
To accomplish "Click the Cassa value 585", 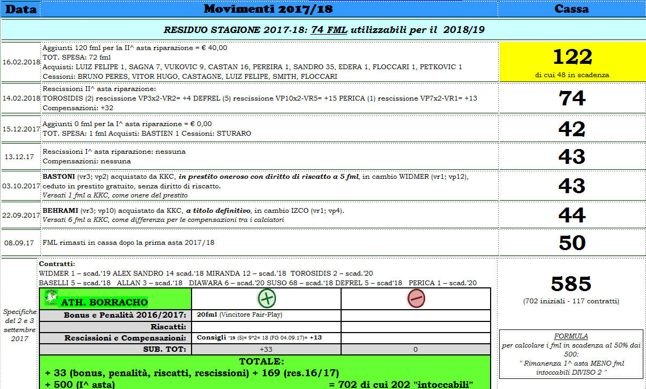I will pos(572,284).
